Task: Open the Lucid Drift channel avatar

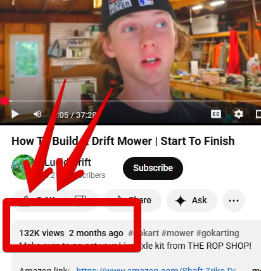Action: click(23, 167)
